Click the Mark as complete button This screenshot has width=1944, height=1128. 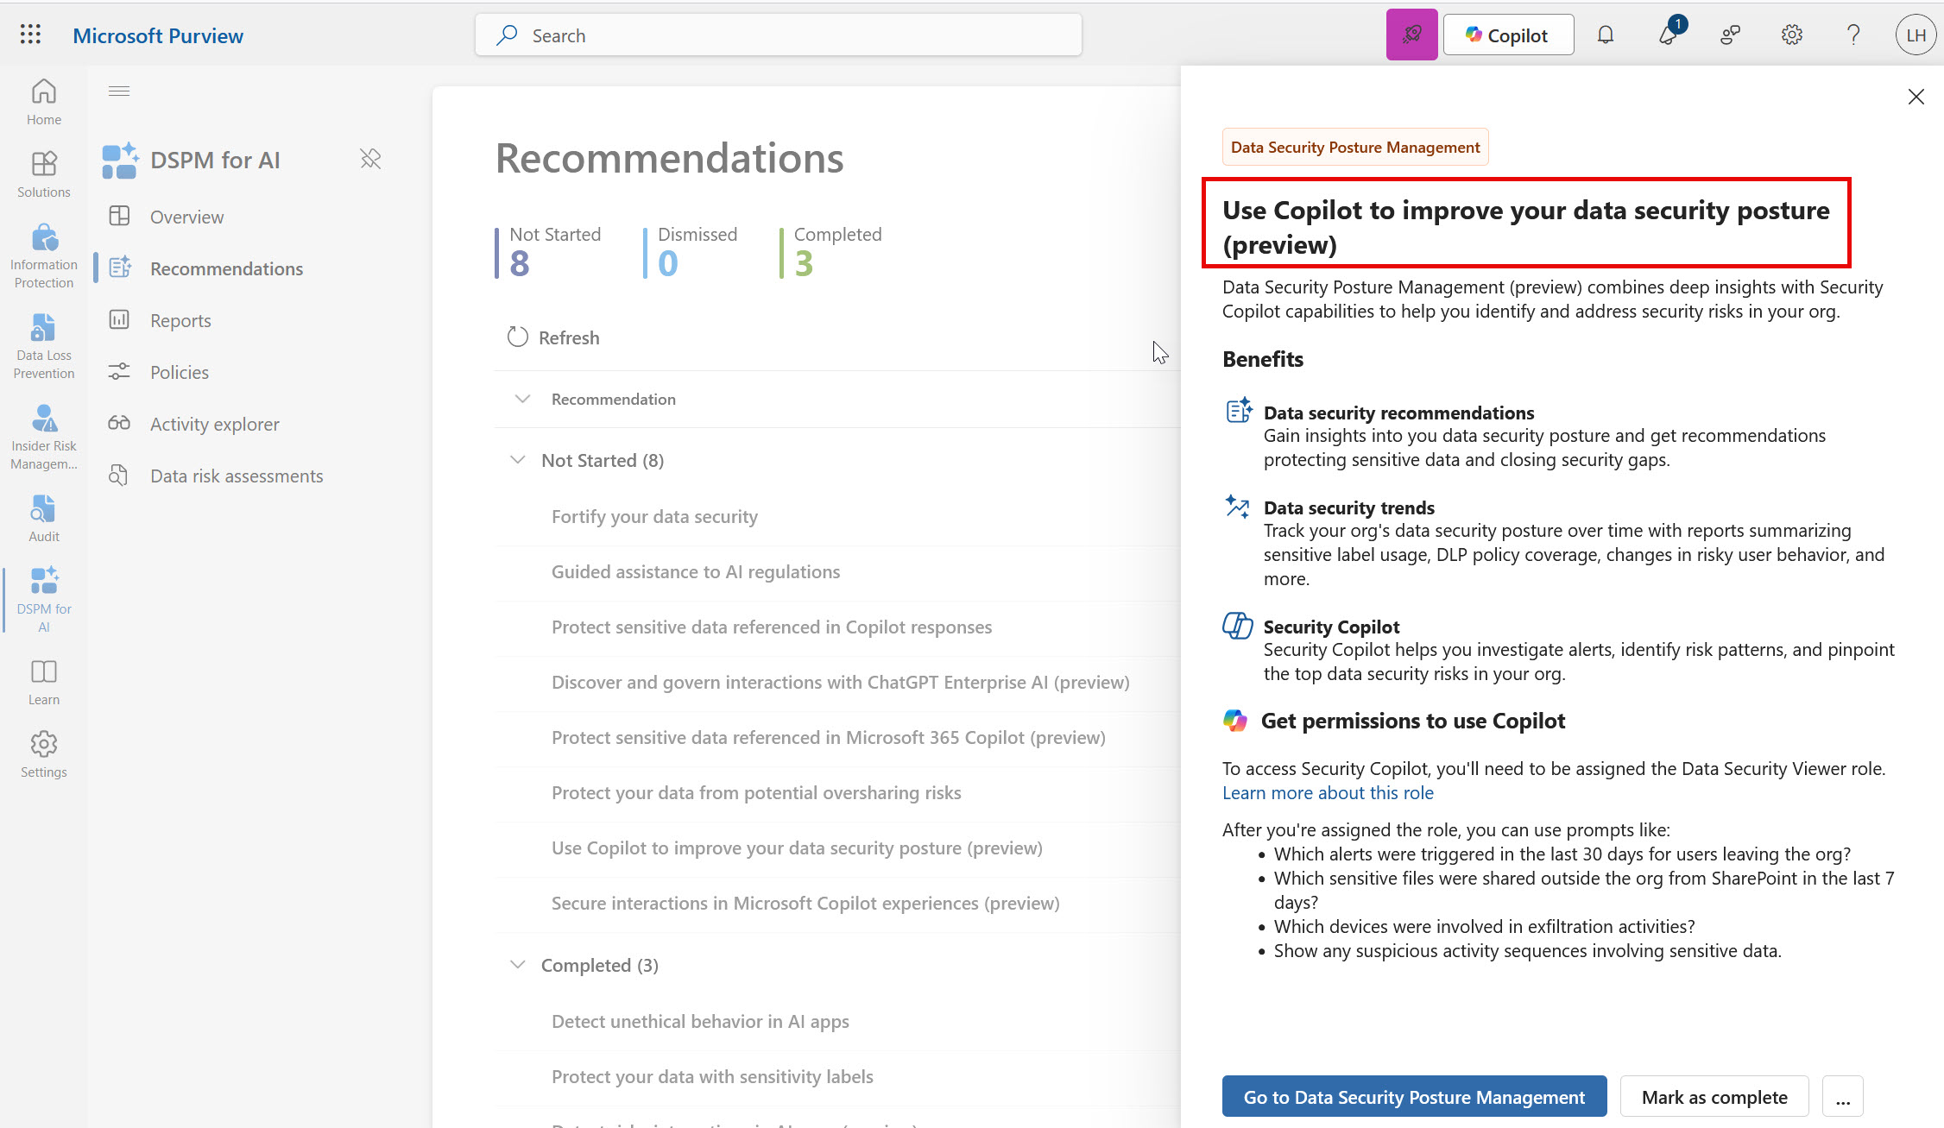[1714, 1097]
